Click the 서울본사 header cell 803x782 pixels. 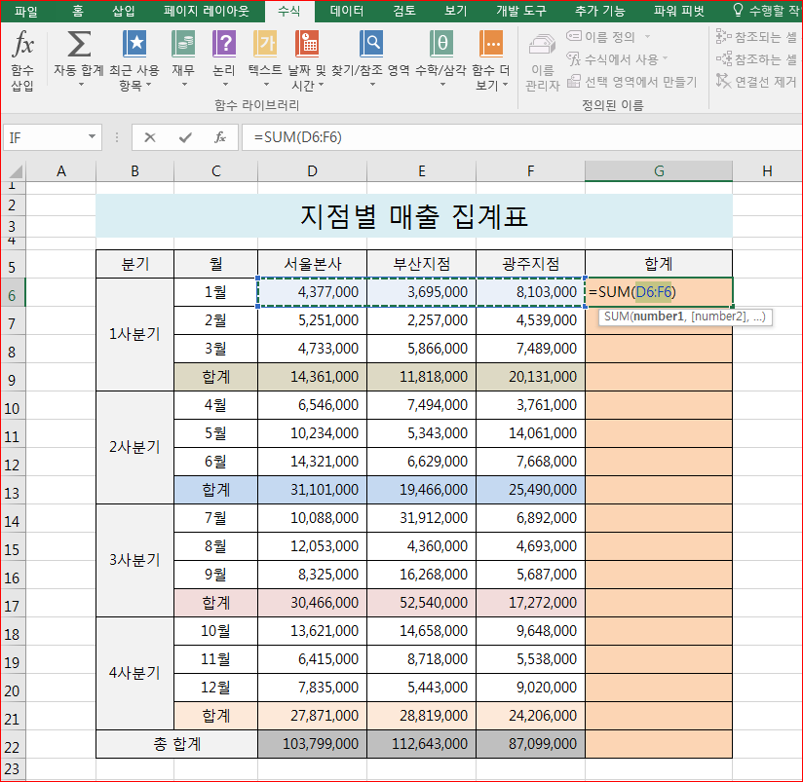(313, 264)
